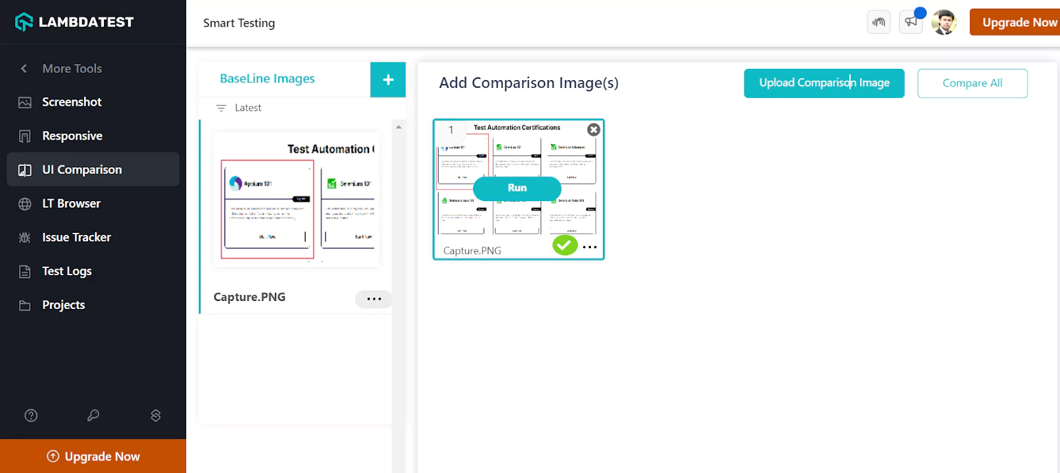Go back via More Tools chevron

point(24,68)
